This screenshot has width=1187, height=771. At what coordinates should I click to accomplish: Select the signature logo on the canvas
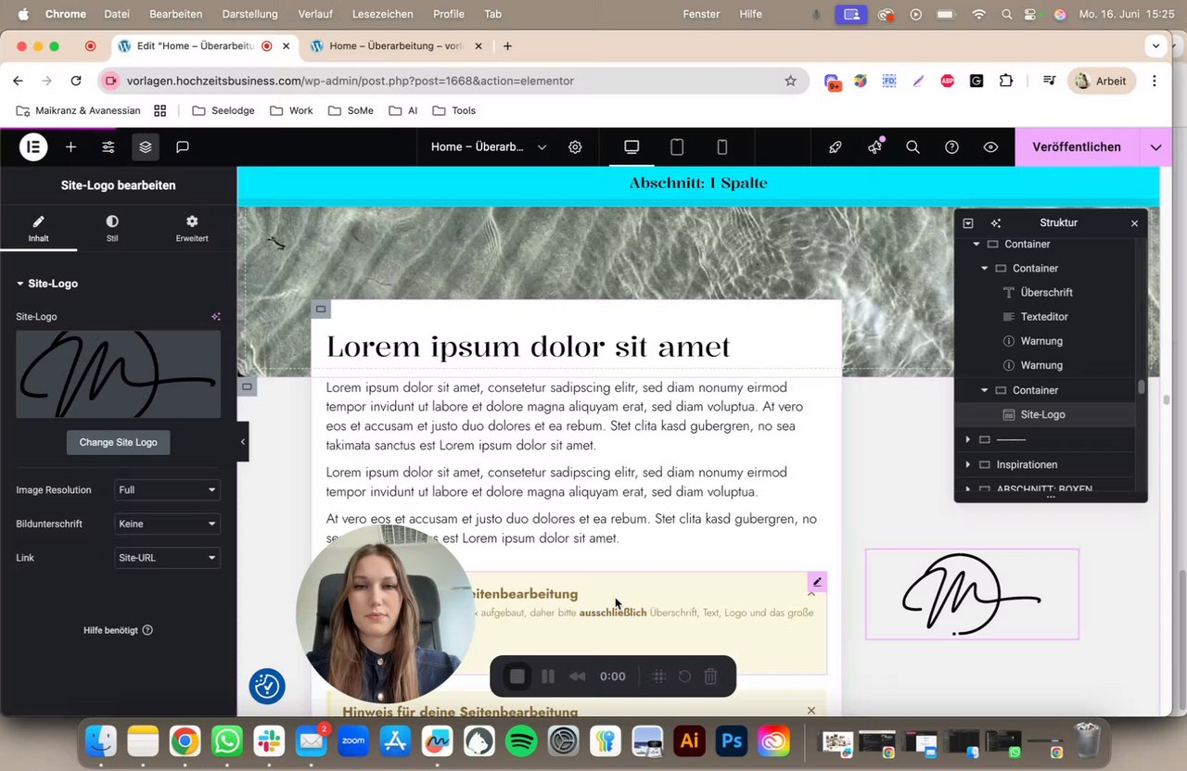pyautogui.click(x=972, y=594)
